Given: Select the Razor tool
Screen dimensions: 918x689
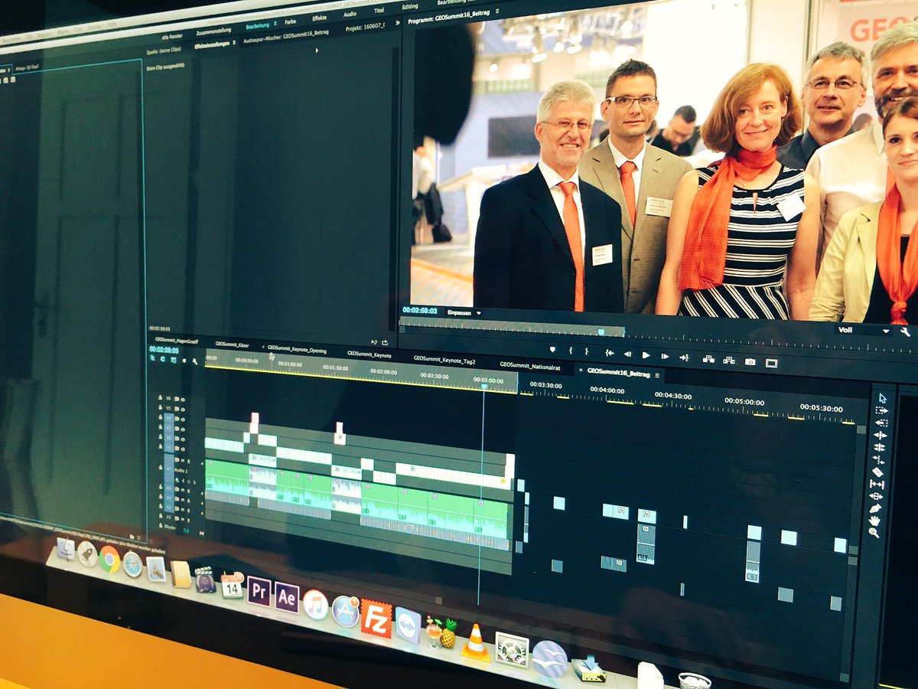Looking at the screenshot, I should [x=878, y=472].
